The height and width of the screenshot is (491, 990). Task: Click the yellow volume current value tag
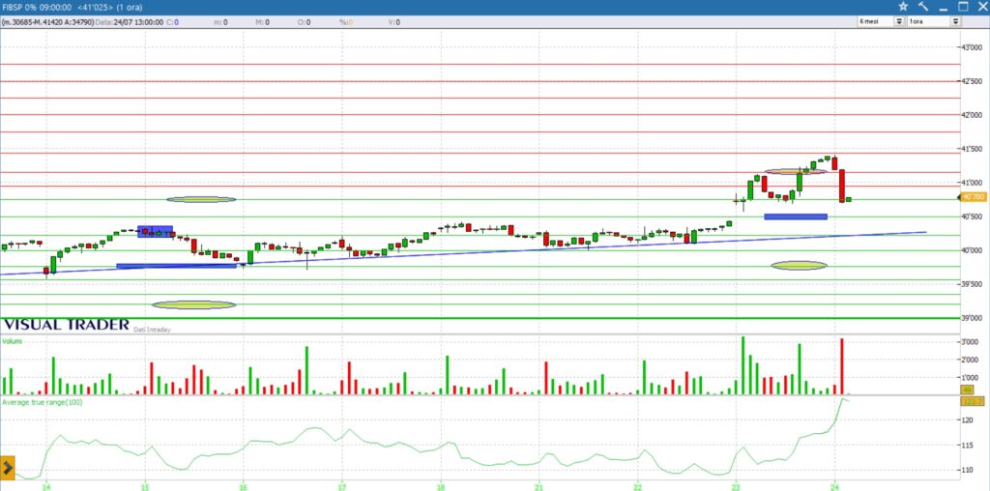[967, 390]
